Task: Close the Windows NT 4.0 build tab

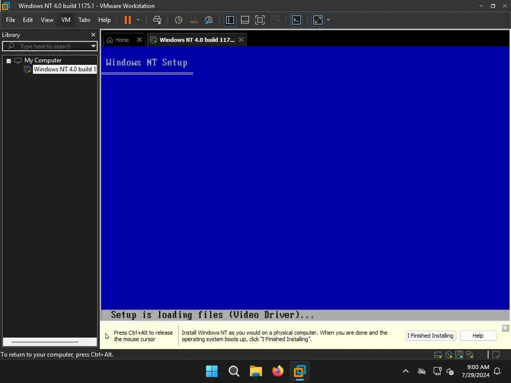Action: (241, 40)
